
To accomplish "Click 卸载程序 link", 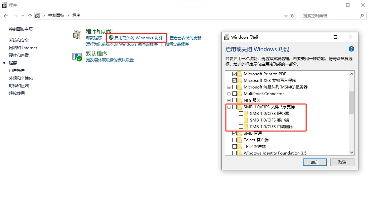I will tap(94, 38).
